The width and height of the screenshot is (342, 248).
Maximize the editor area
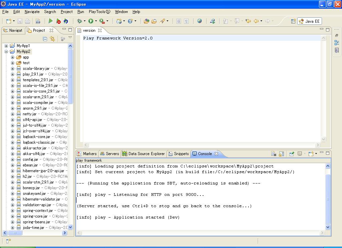tap(328, 30)
